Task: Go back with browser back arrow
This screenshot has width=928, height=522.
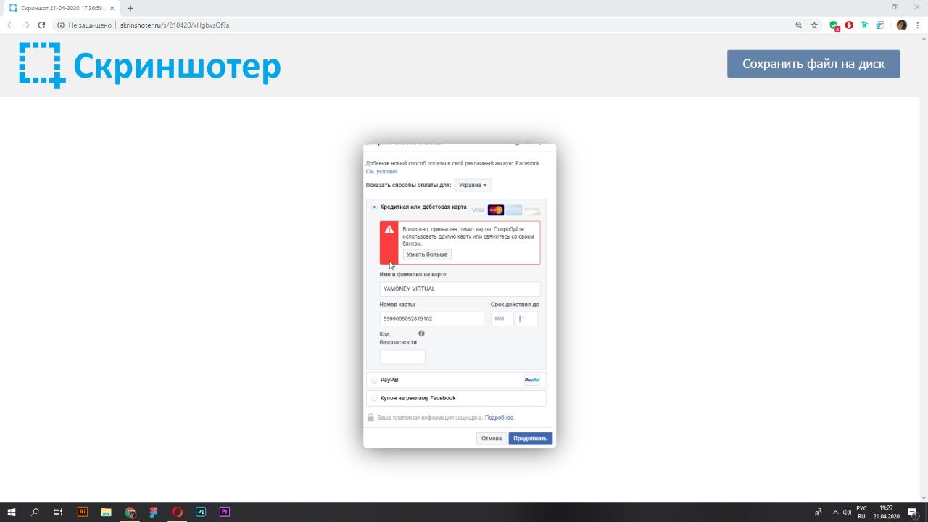Action: (x=10, y=25)
